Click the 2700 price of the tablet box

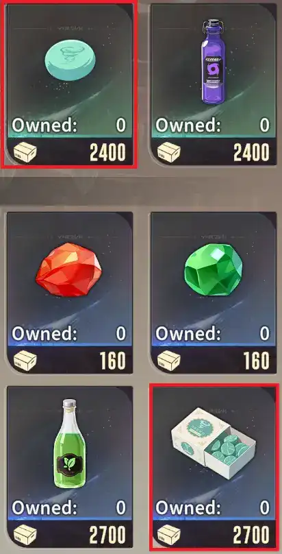pyautogui.click(x=251, y=535)
